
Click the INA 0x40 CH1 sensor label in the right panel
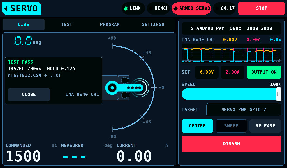pos(198,40)
